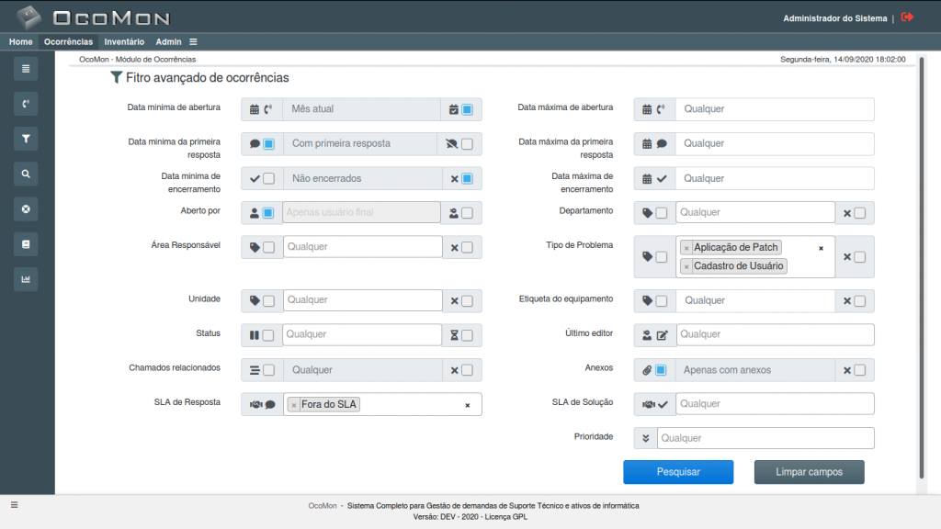The width and height of the screenshot is (941, 529).
Task: Open the Departamento dropdown field
Action: [x=754, y=213]
